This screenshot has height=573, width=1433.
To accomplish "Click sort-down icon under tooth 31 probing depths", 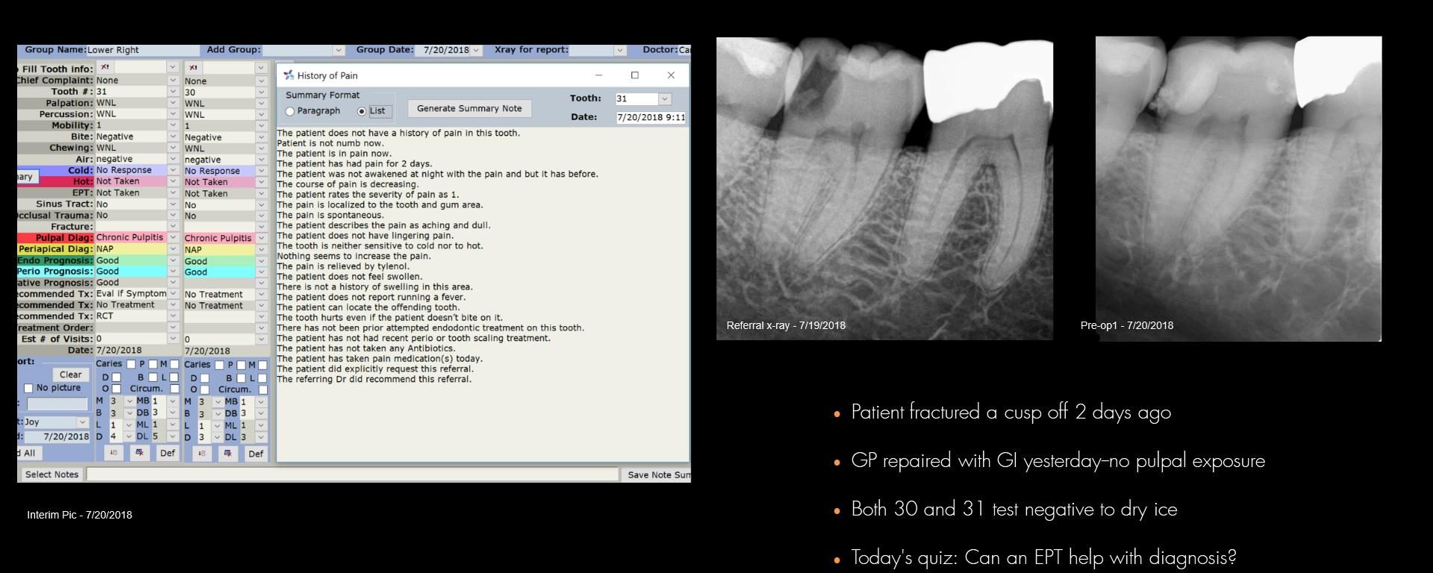I will (x=113, y=453).
